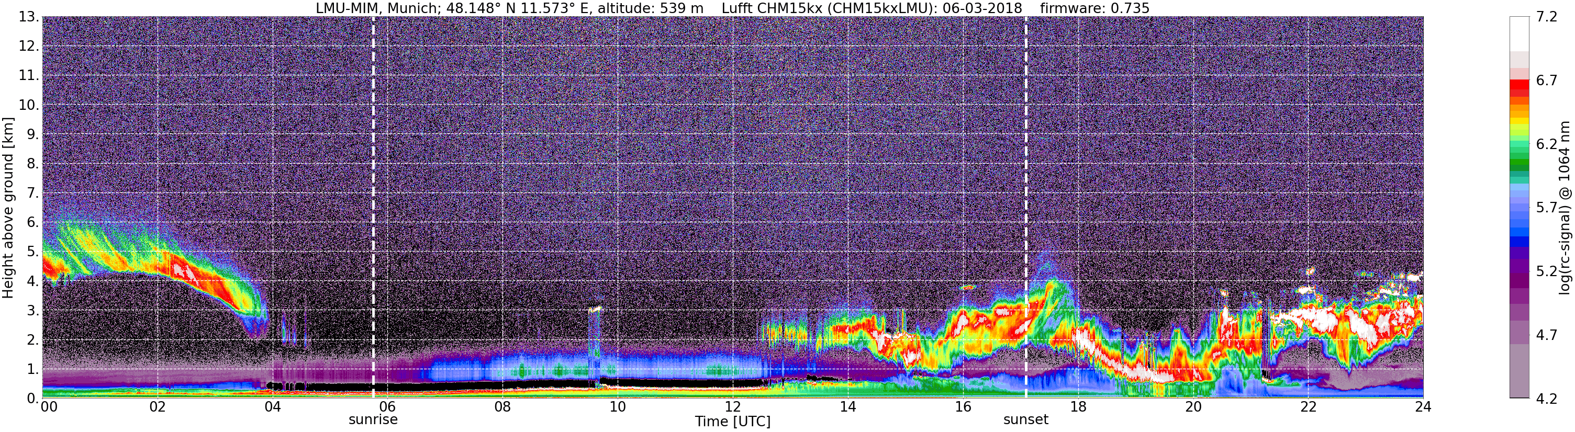
Task: Click the 'sunrise' label below the axis
Action: [x=373, y=420]
